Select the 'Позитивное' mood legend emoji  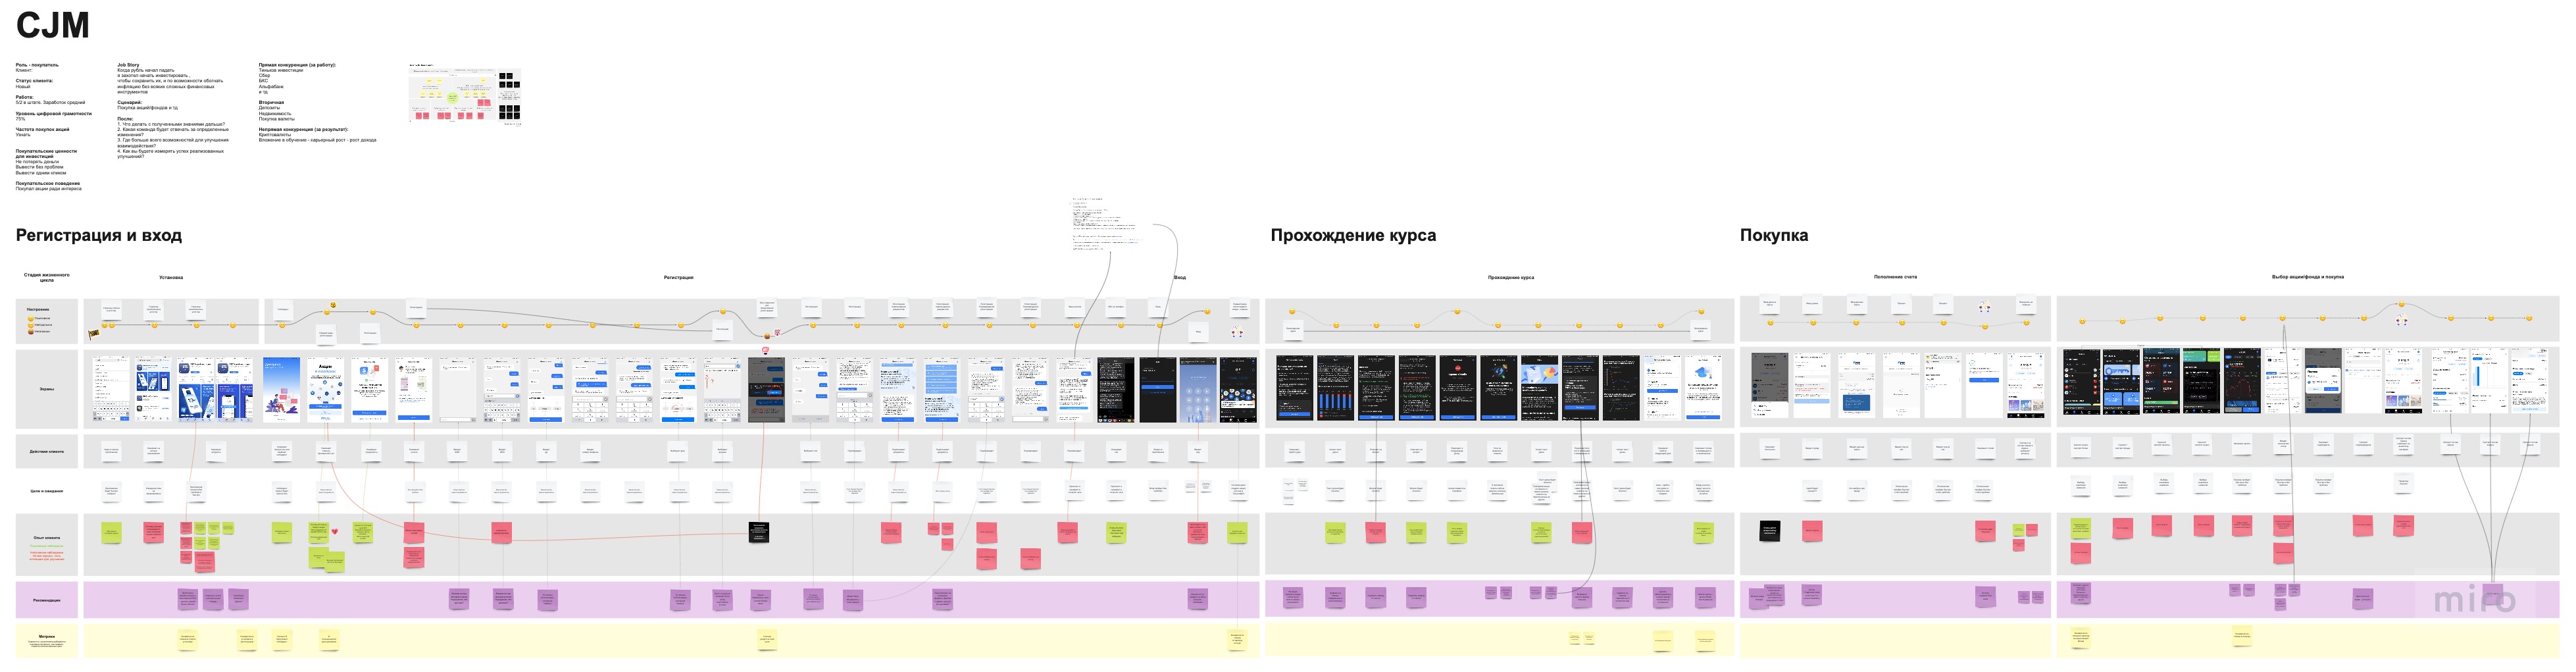point(31,319)
